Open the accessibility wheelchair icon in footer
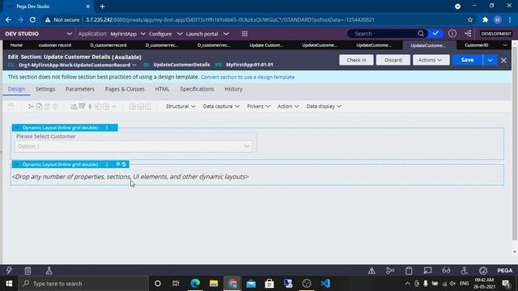518x291 pixels. pos(465,271)
